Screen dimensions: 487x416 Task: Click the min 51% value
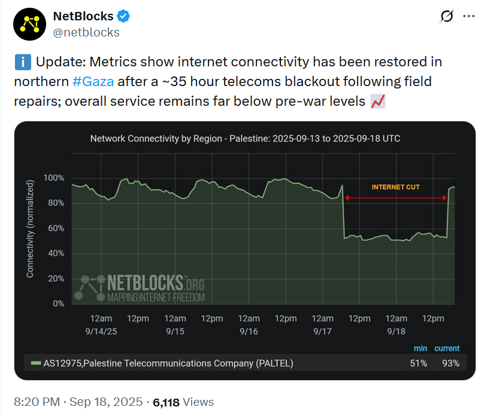[419, 363]
